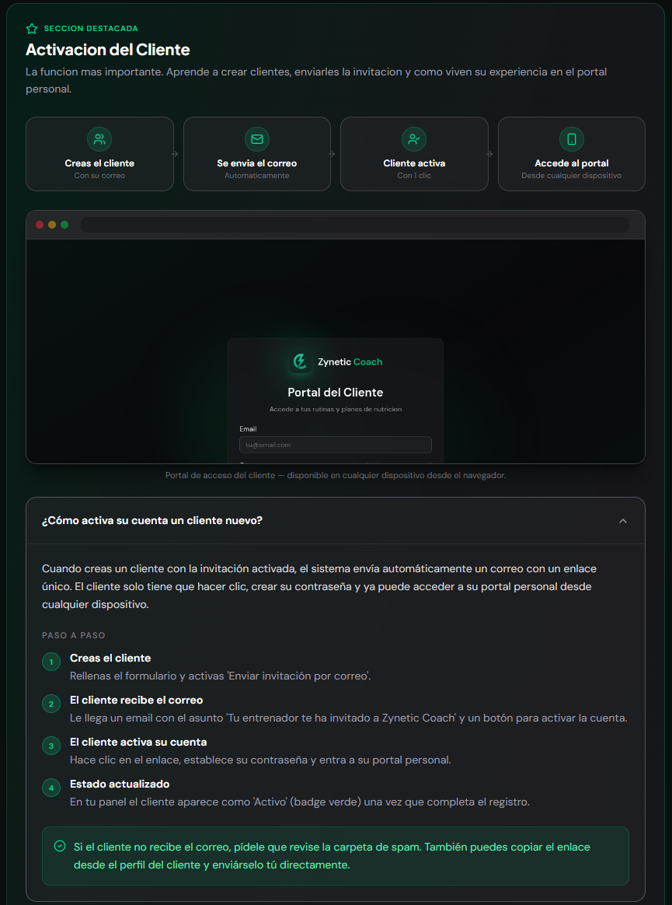Image resolution: width=672 pixels, height=905 pixels.
Task: Click the star icon beside Seccion Destacada
Action: (x=32, y=28)
